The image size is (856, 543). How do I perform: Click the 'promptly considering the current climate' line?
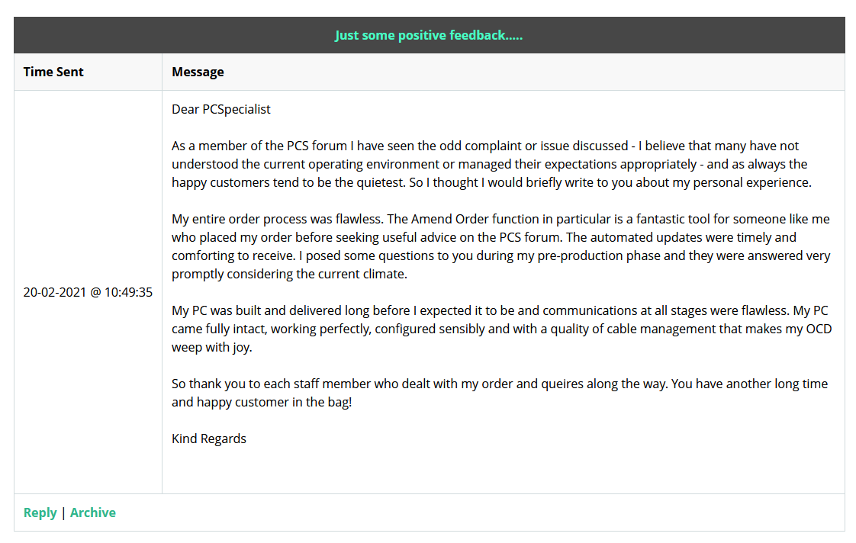[289, 274]
